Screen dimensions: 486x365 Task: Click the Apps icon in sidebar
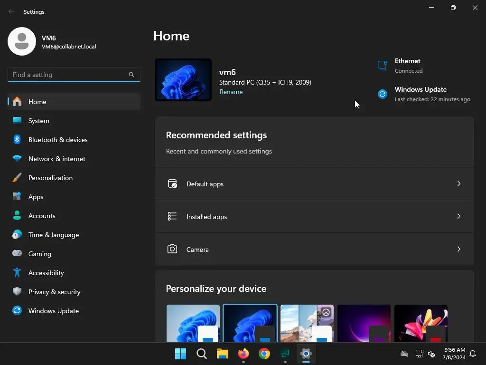pos(17,196)
